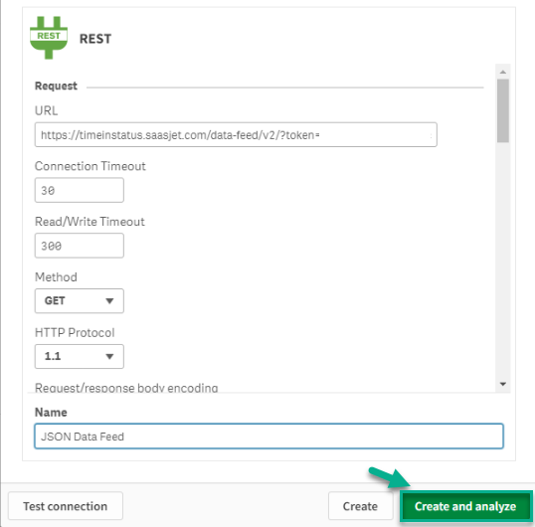This screenshot has width=535, height=527.
Task: Expand the HTTP Protocol 1.1 dropdown
Action: pyautogui.click(x=80, y=356)
